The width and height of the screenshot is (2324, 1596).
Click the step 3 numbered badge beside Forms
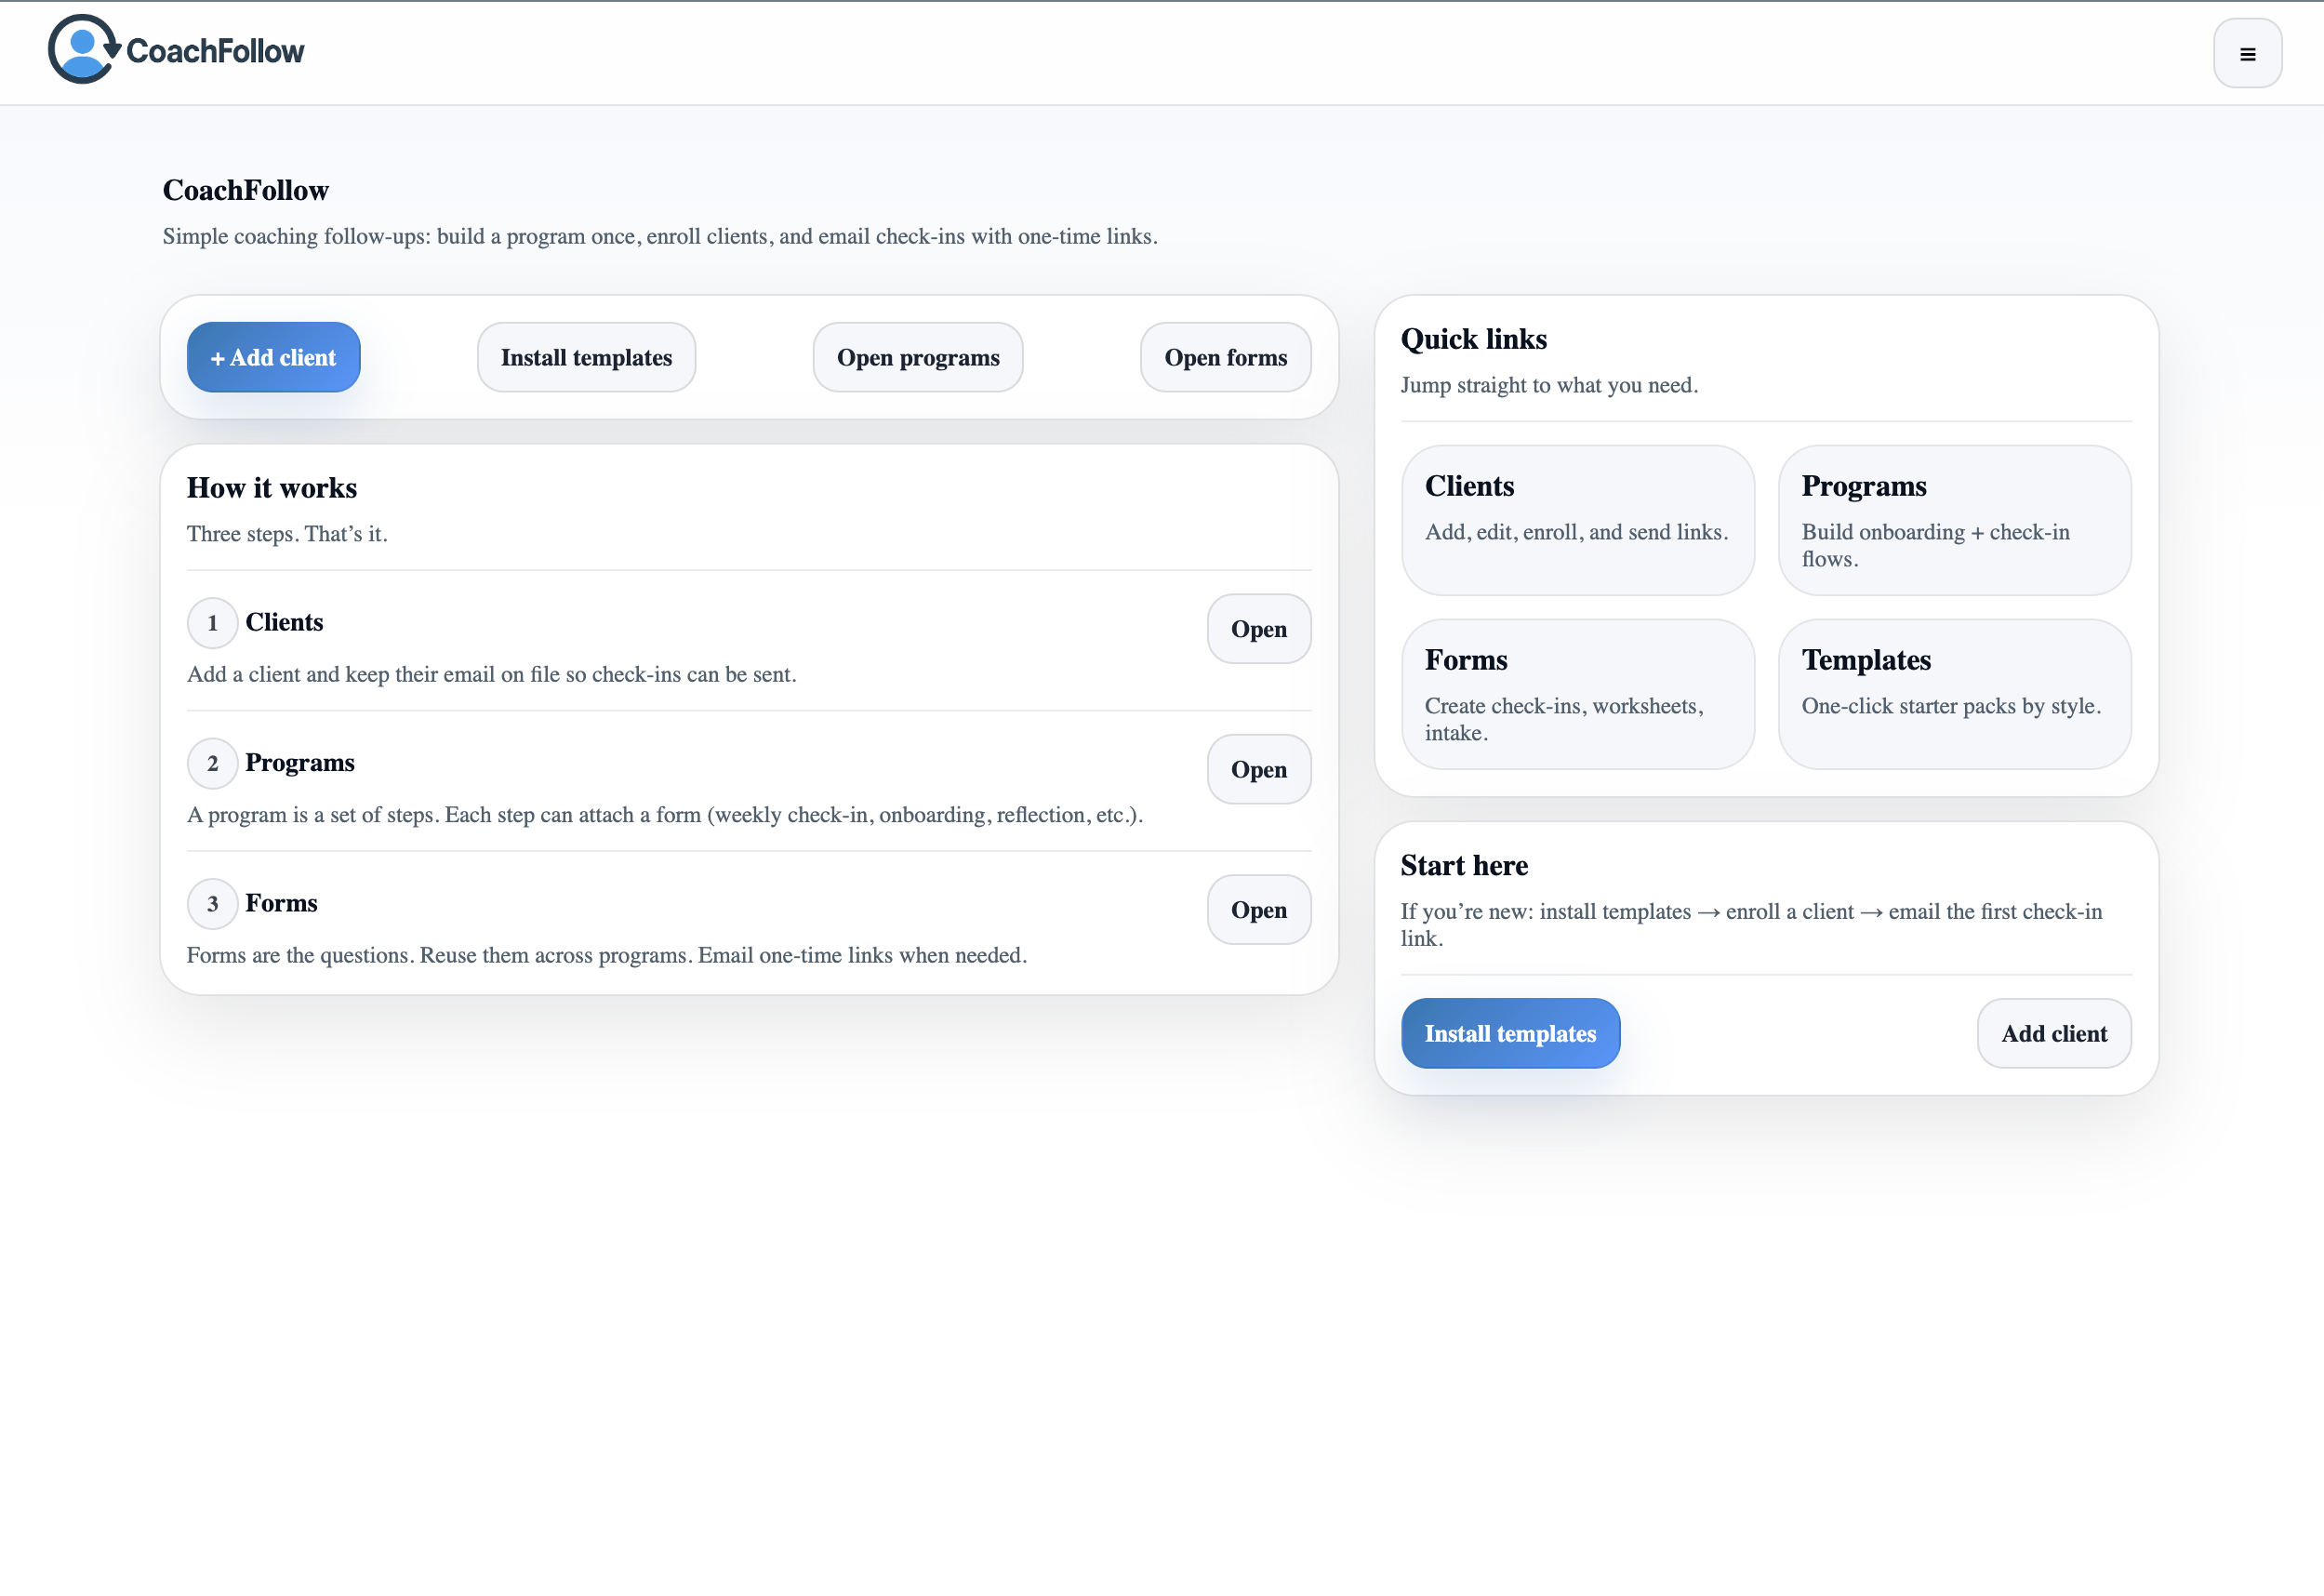click(x=212, y=903)
